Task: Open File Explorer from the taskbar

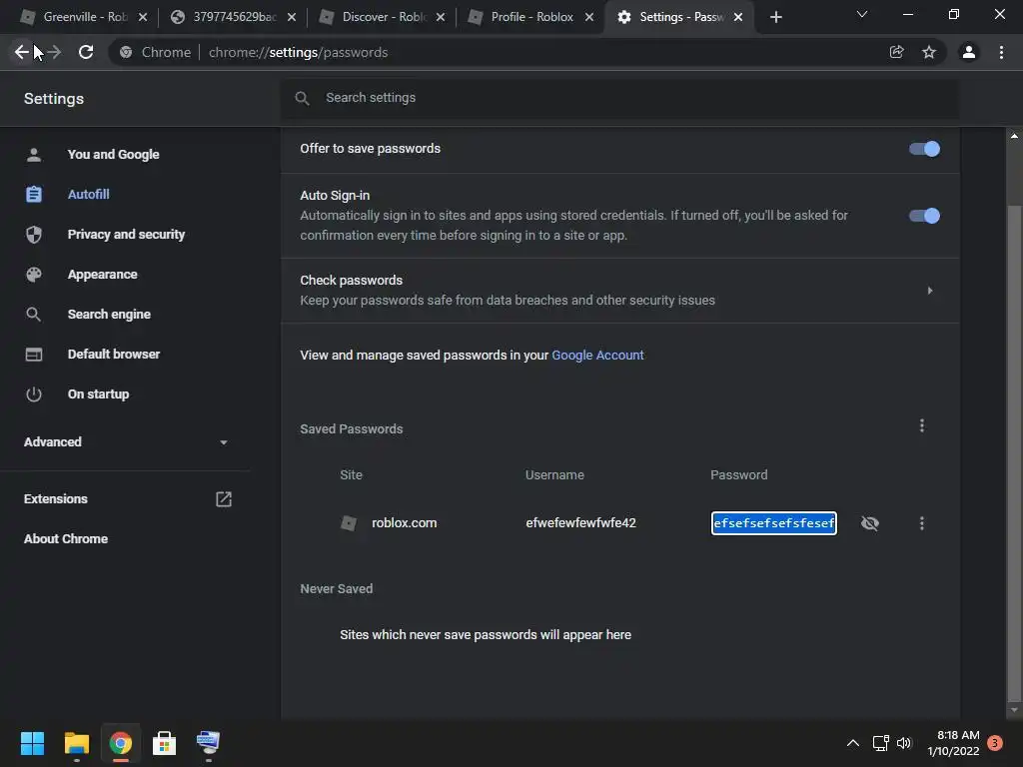Action: [x=76, y=743]
